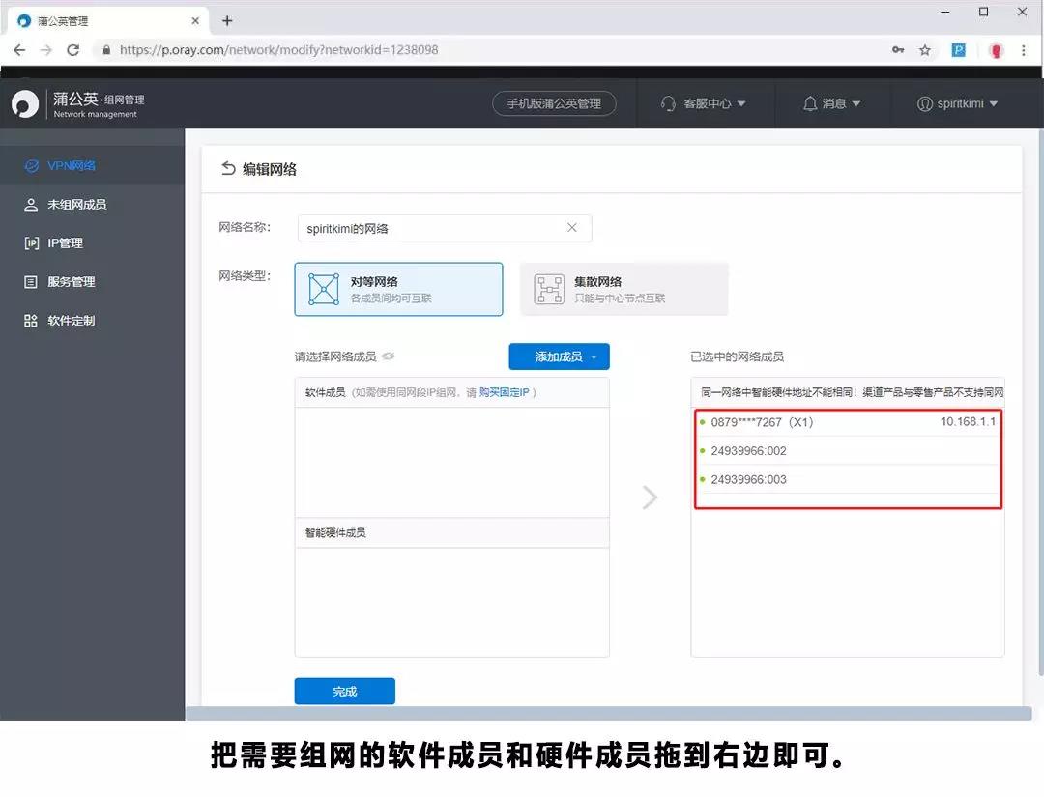1044x797 pixels.
Task: Select member 24939966:003
Action: point(848,479)
